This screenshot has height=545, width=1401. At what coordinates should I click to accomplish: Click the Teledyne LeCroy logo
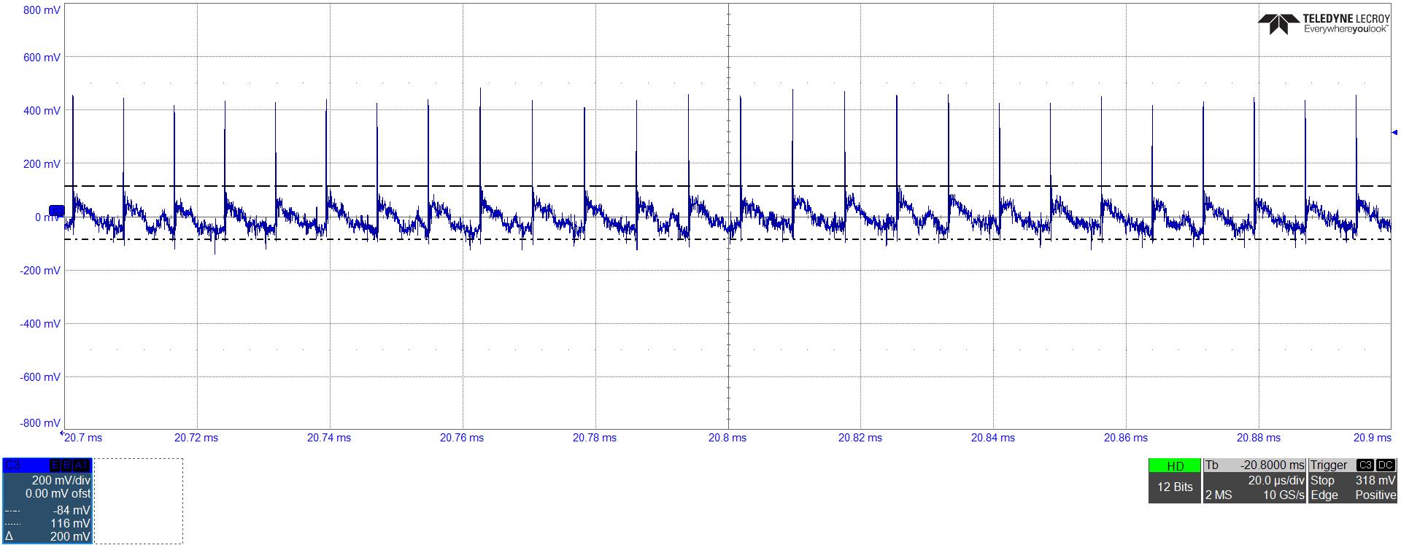(1324, 24)
